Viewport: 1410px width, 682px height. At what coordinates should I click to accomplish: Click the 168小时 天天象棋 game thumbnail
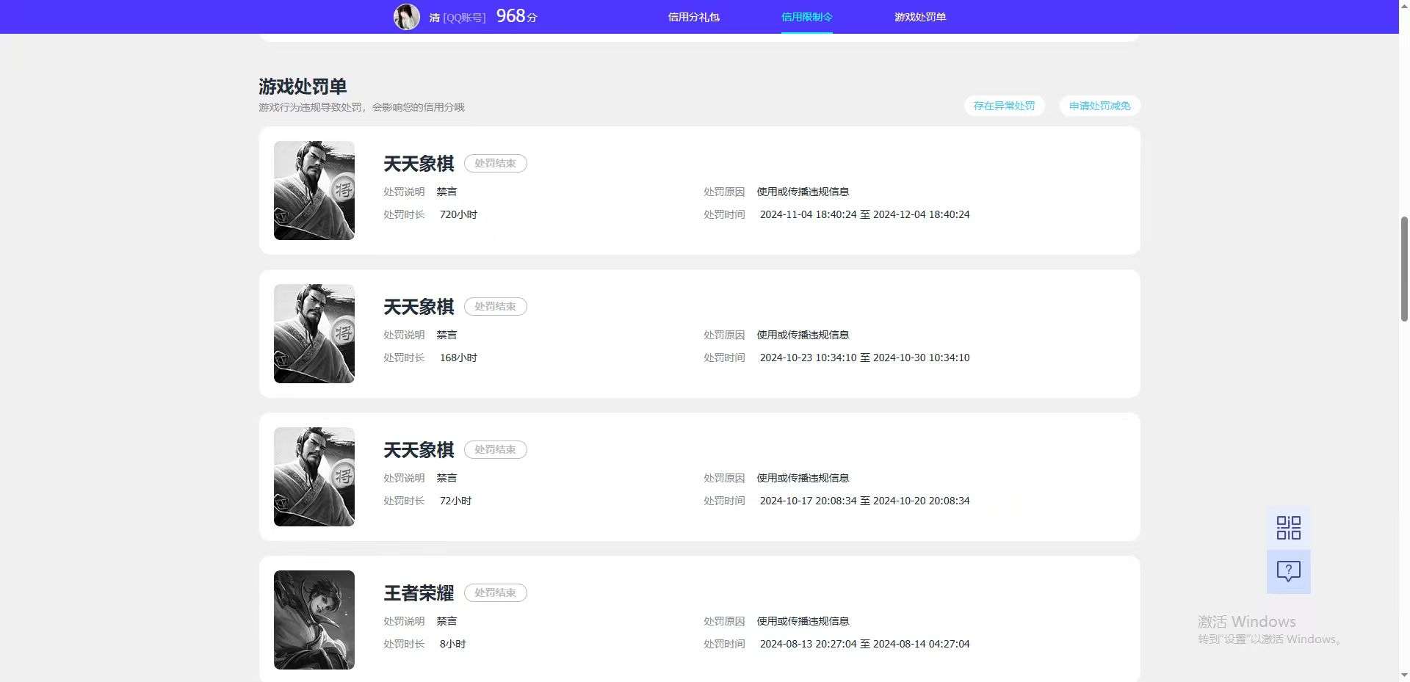point(314,333)
